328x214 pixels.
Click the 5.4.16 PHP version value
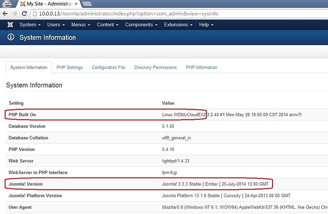168,149
